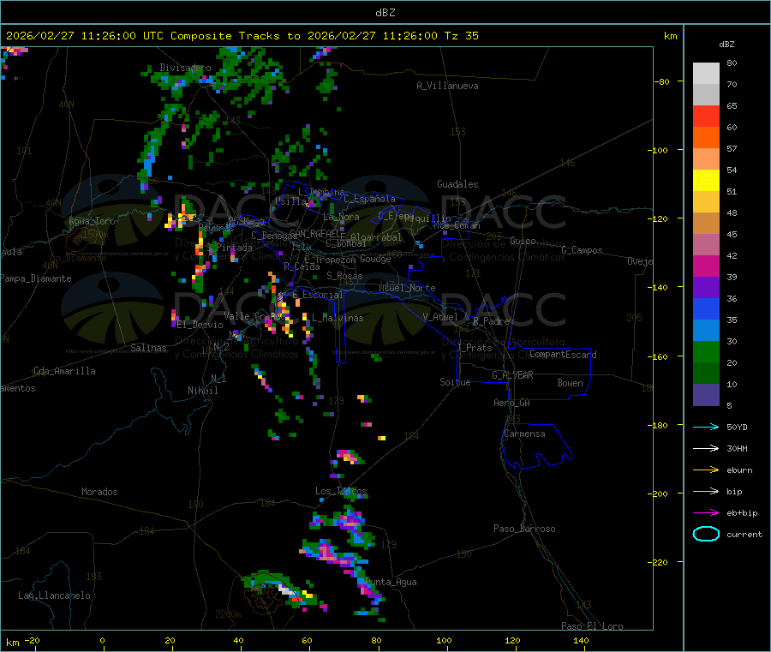Click the cyan 'current' ellipse legend icon
This screenshot has height=652, width=771.
[x=706, y=534]
